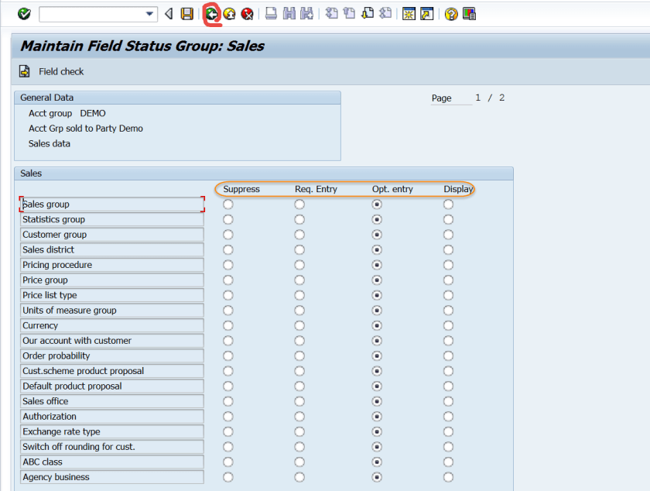Save with the floppy disk icon
The height and width of the screenshot is (491, 650).
[187, 14]
